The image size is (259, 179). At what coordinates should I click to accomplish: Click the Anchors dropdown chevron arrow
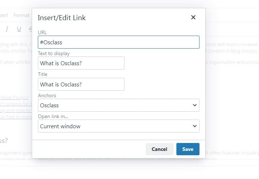point(195,105)
